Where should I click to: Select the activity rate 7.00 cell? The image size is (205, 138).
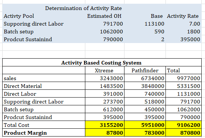point(195,24)
